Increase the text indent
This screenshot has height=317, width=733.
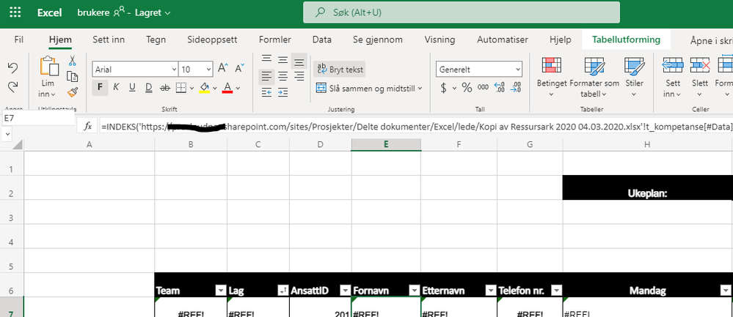pos(282,93)
